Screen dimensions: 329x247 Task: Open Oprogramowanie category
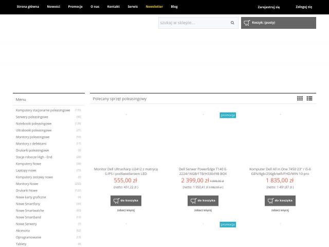coord(28,237)
